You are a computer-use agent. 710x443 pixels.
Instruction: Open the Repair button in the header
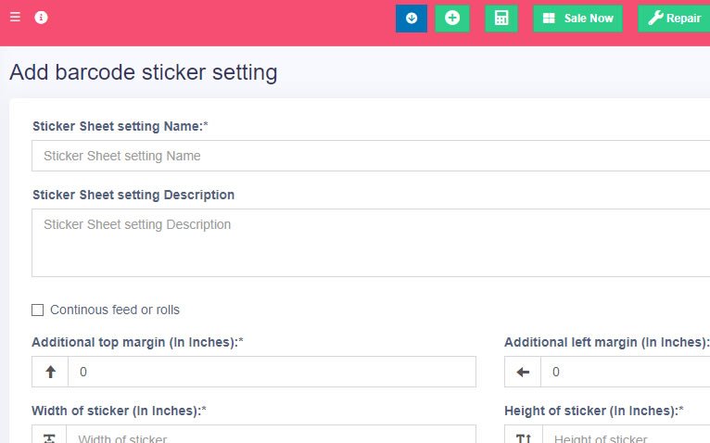(674, 19)
